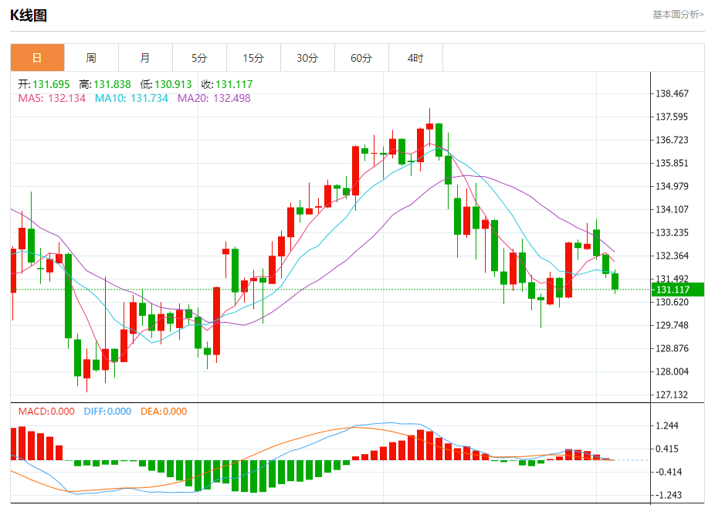This screenshot has width=715, height=505.
Task: Click the closing price 131.117 in header
Action: [x=234, y=84]
